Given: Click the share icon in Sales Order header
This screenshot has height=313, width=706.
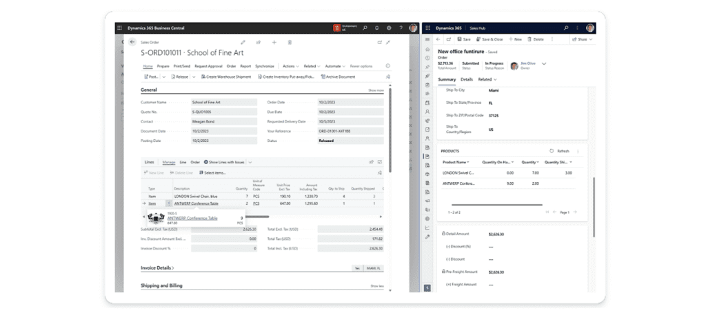Looking at the screenshot, I should click(258, 42).
